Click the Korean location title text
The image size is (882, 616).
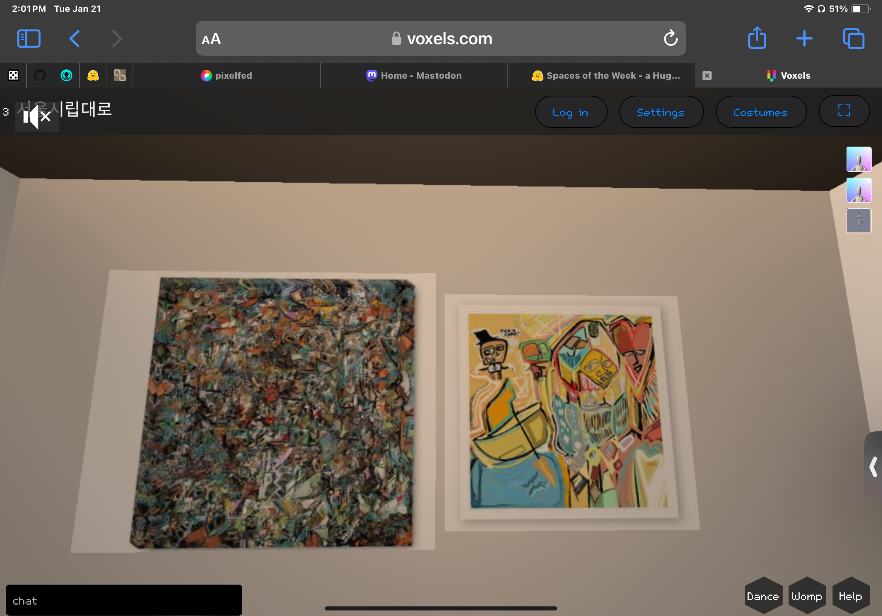click(x=65, y=109)
